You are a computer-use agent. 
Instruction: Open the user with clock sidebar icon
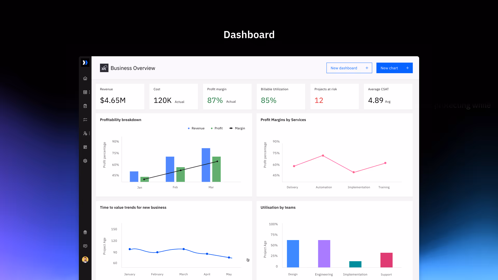[x=85, y=133]
